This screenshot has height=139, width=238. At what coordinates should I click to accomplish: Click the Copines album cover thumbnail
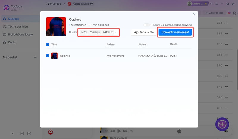[x=56, y=26]
